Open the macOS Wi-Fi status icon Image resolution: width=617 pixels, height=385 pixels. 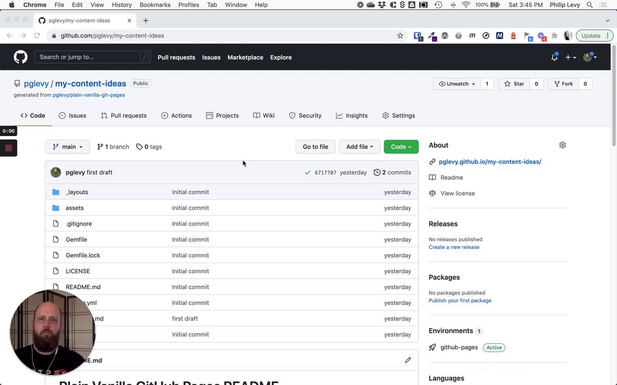[x=466, y=5]
